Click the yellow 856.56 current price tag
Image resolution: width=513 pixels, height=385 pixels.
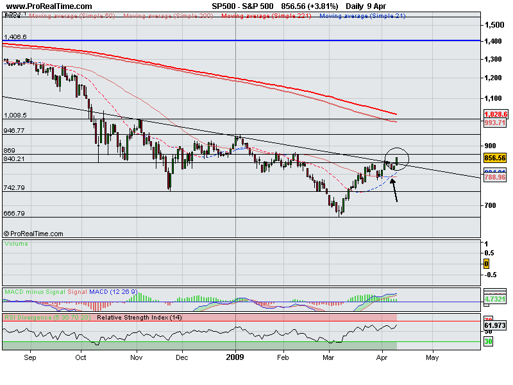pyautogui.click(x=495, y=158)
